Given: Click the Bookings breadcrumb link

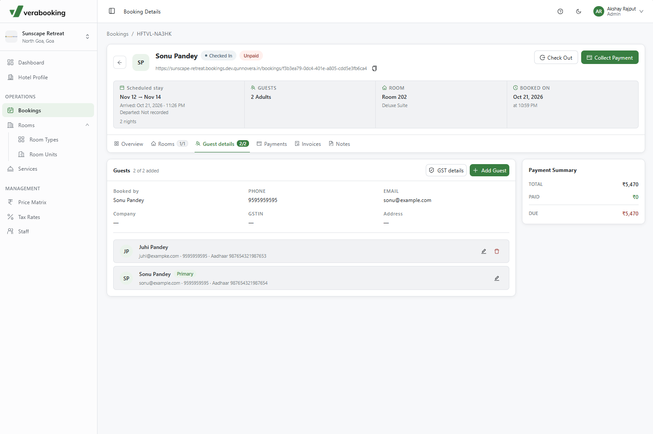Looking at the screenshot, I should tap(118, 34).
